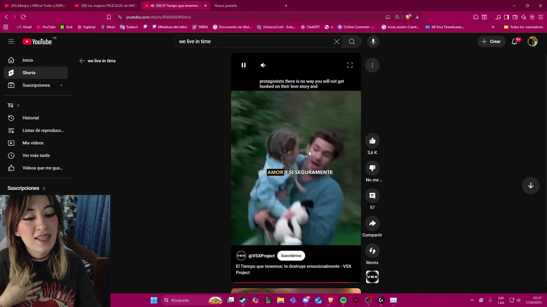Like the short with 3,6 K likes
Image resolution: width=547 pixels, height=307 pixels.
pos(372,141)
